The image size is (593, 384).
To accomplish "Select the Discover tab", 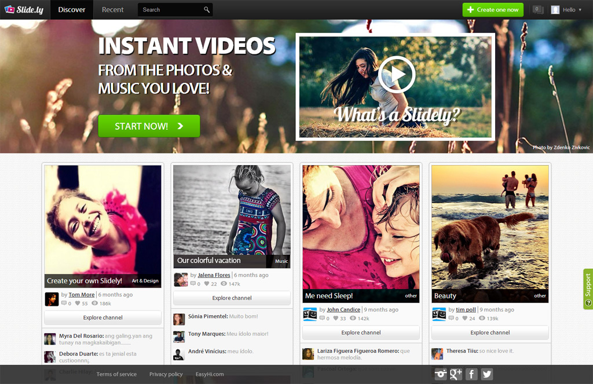I will click(71, 9).
